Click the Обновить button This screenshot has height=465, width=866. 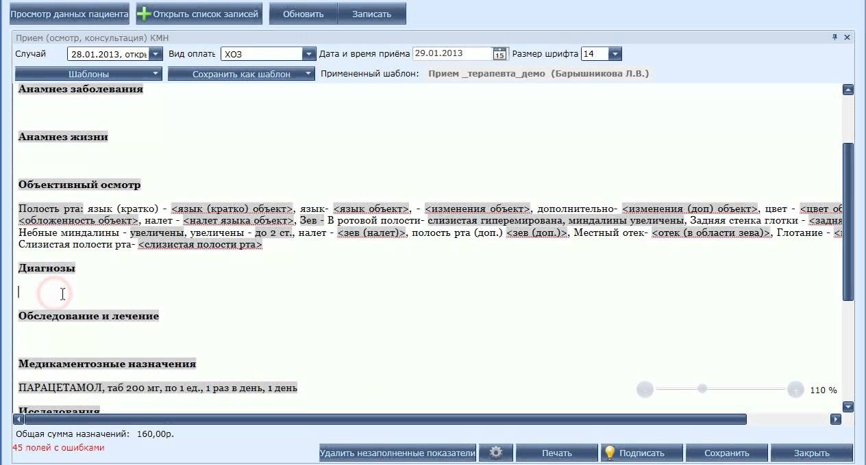click(303, 14)
